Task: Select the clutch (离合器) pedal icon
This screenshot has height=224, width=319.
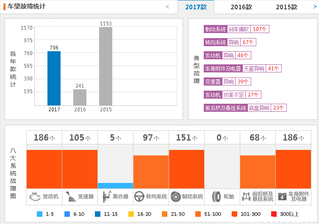Action: tap(106, 196)
